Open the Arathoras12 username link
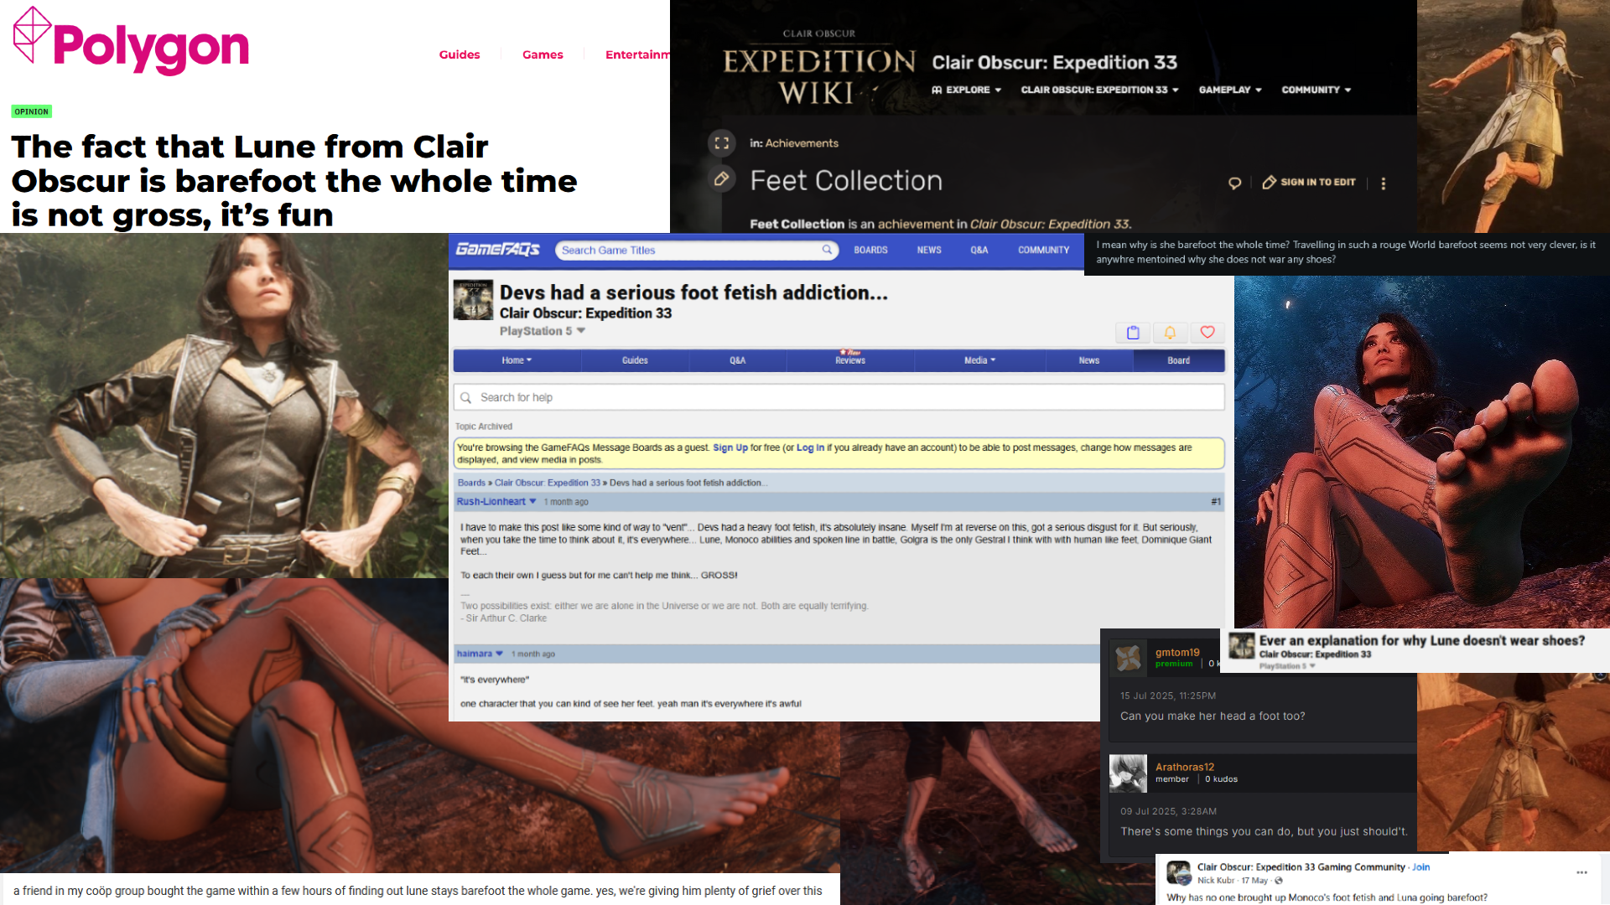 pyautogui.click(x=1185, y=767)
